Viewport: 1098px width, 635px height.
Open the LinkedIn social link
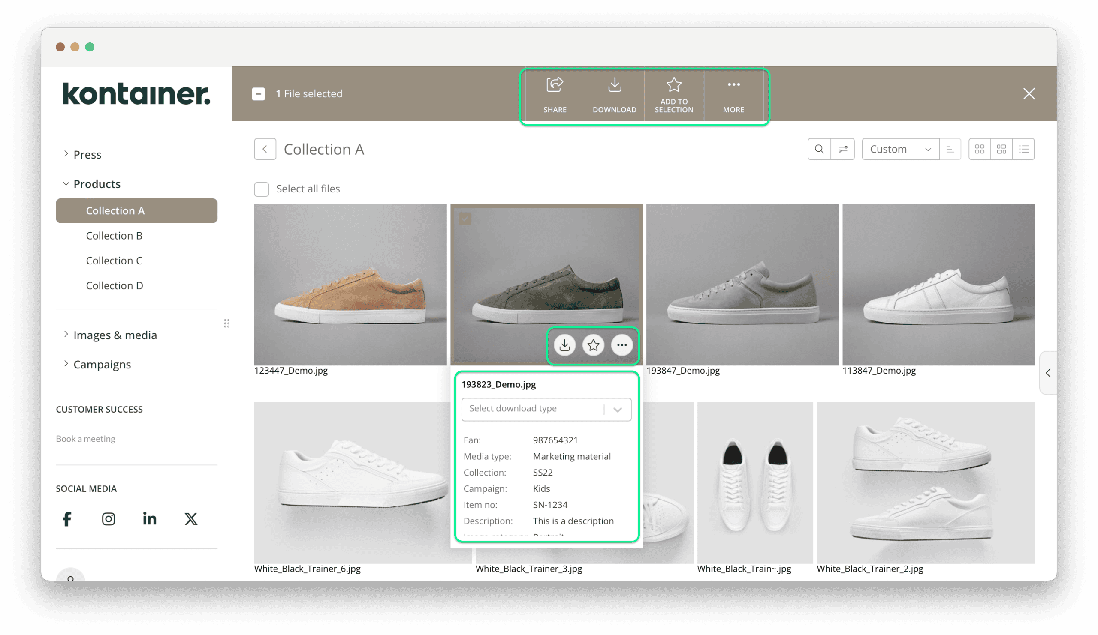[x=149, y=518]
